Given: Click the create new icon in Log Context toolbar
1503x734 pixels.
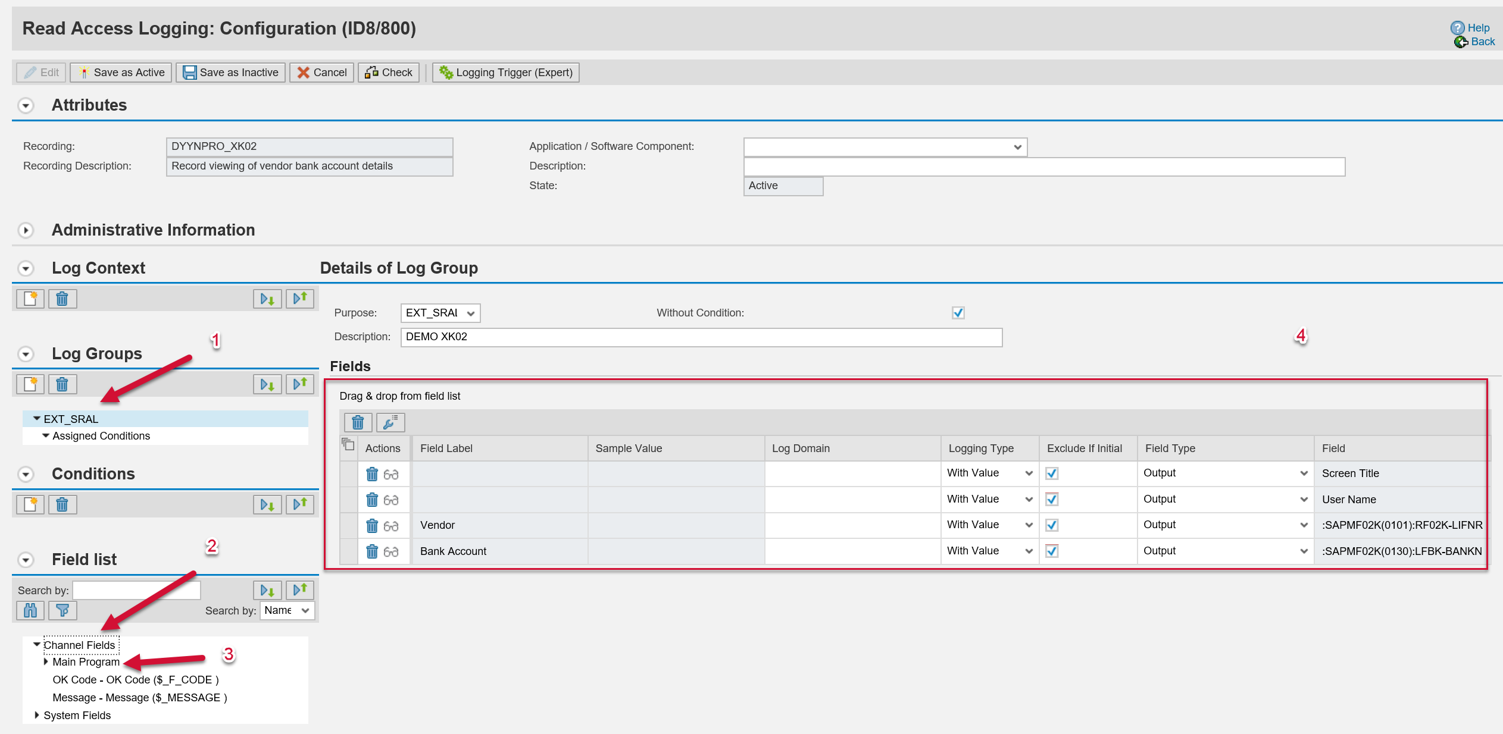Looking at the screenshot, I should [x=30, y=299].
